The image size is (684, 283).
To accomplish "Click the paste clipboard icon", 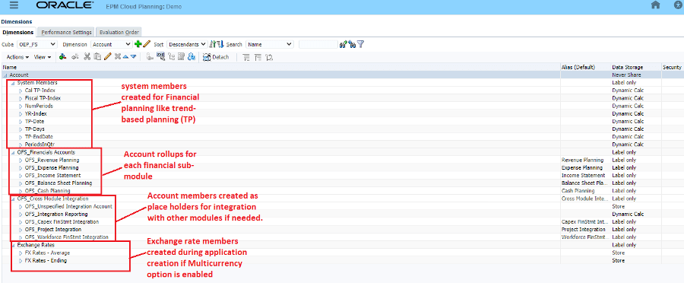I will [x=97, y=57].
